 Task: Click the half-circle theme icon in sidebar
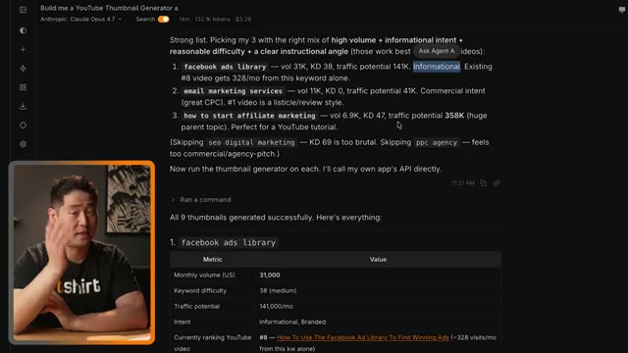click(23, 30)
